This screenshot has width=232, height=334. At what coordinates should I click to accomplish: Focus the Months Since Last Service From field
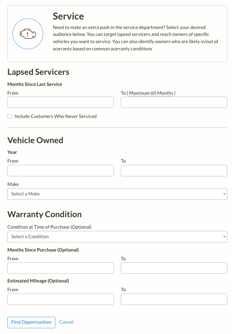pos(60,102)
